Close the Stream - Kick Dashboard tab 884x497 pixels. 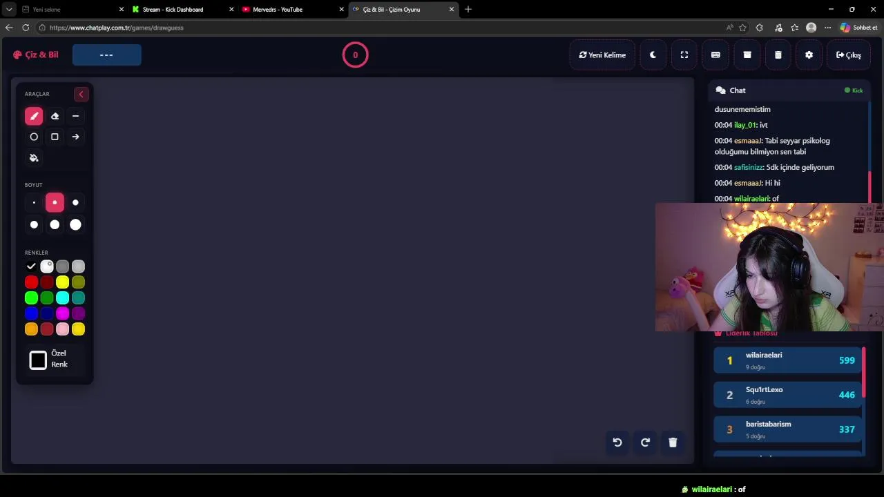(231, 9)
